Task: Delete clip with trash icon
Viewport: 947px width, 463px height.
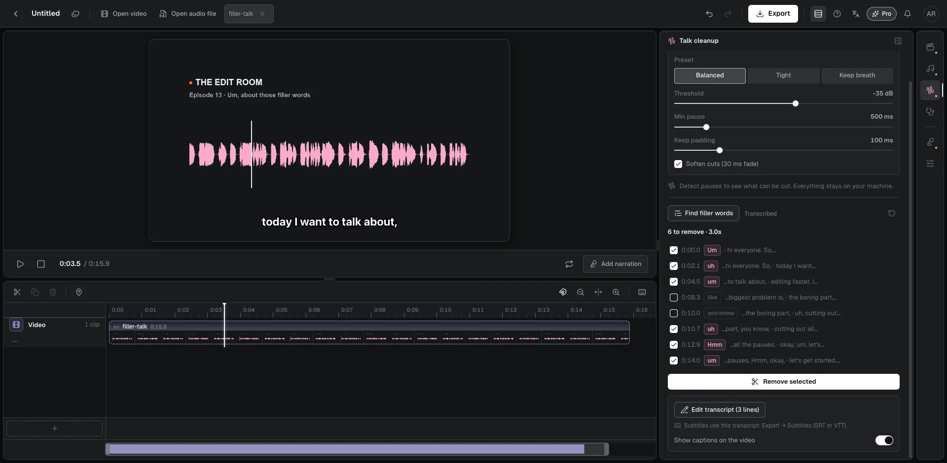Action: point(53,292)
